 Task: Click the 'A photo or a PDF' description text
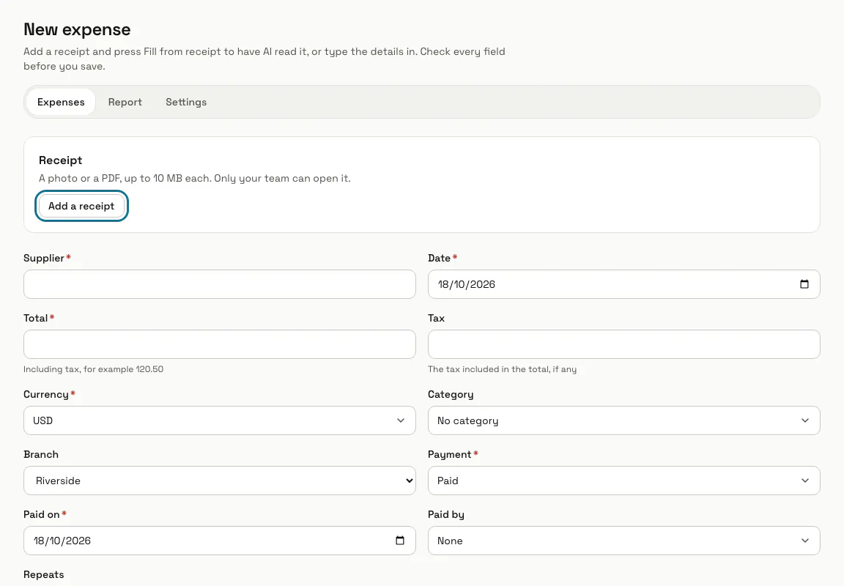194,178
